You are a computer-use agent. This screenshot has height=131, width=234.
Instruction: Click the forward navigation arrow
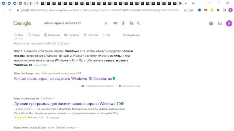[x=4, y=10]
